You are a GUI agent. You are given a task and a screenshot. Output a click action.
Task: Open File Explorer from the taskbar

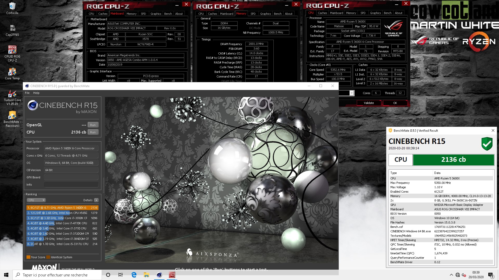coord(146,275)
